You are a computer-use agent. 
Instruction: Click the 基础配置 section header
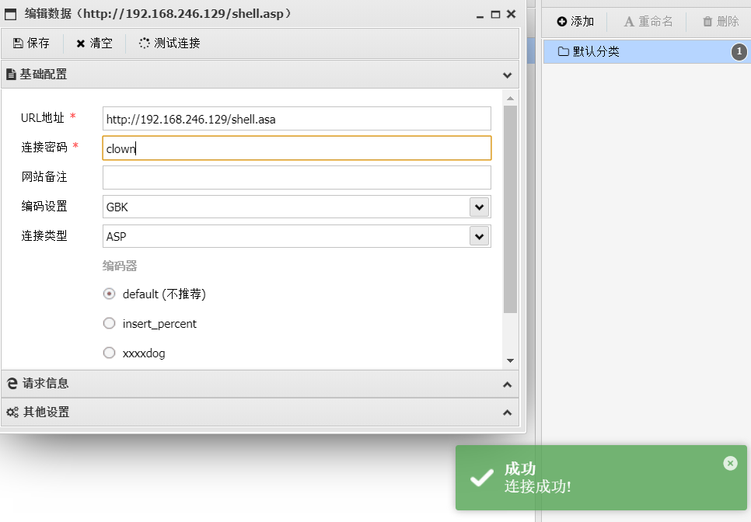260,74
